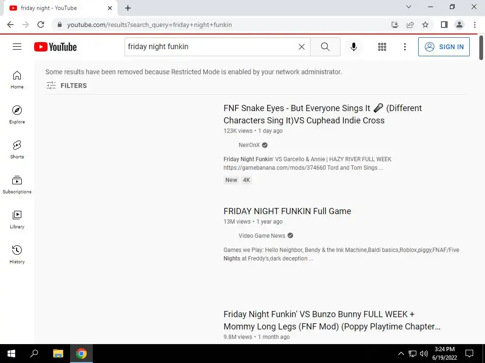
Task: Open a new browser tab
Action: click(128, 8)
